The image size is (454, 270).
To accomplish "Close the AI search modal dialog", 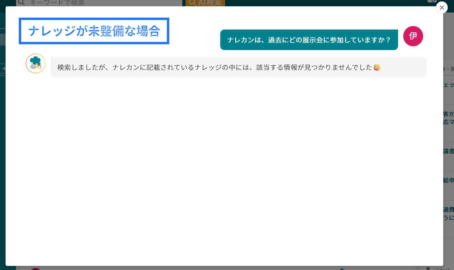I will click(441, 7).
